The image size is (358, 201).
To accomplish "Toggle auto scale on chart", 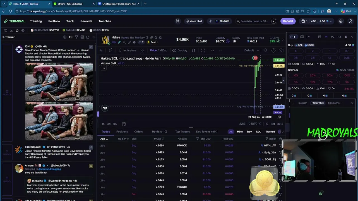I will (280, 124).
